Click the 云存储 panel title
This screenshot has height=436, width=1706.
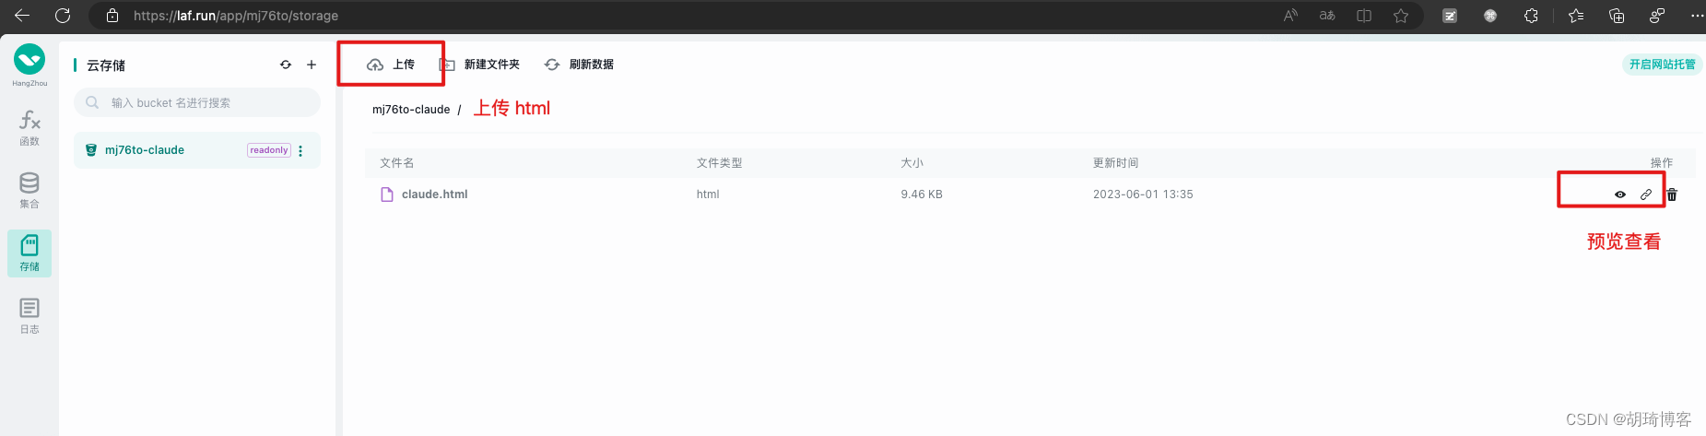point(106,65)
